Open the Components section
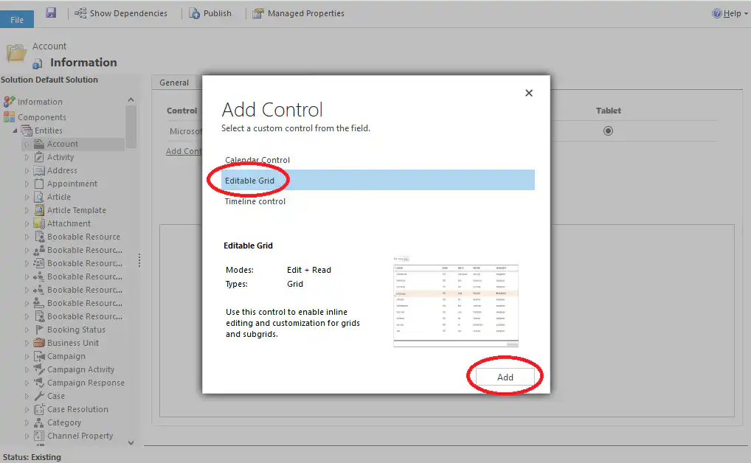This screenshot has height=463, width=751. [x=43, y=116]
